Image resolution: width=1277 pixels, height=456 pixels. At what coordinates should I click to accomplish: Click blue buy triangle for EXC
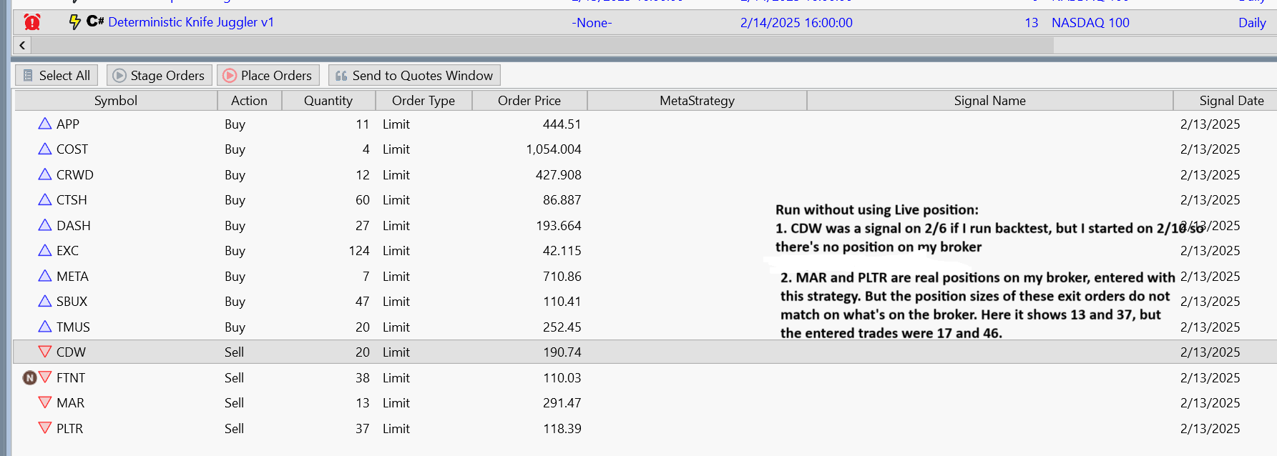click(45, 250)
